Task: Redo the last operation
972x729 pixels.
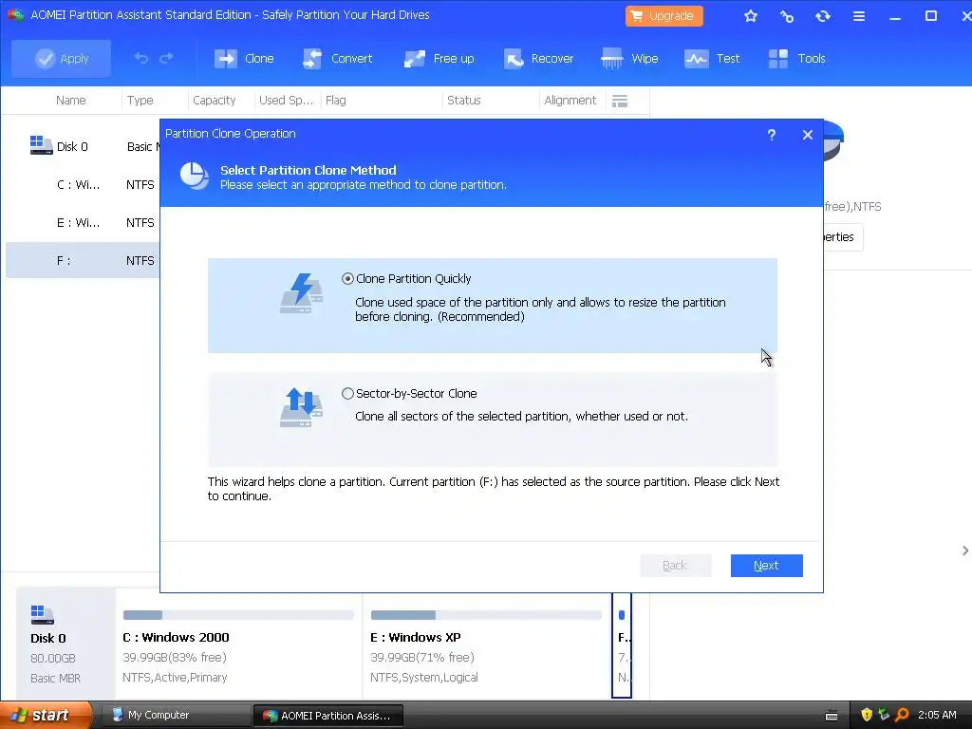Action: [166, 58]
